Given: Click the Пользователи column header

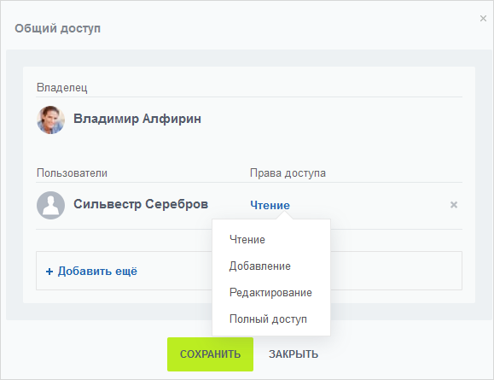Looking at the screenshot, I should click(x=72, y=172).
